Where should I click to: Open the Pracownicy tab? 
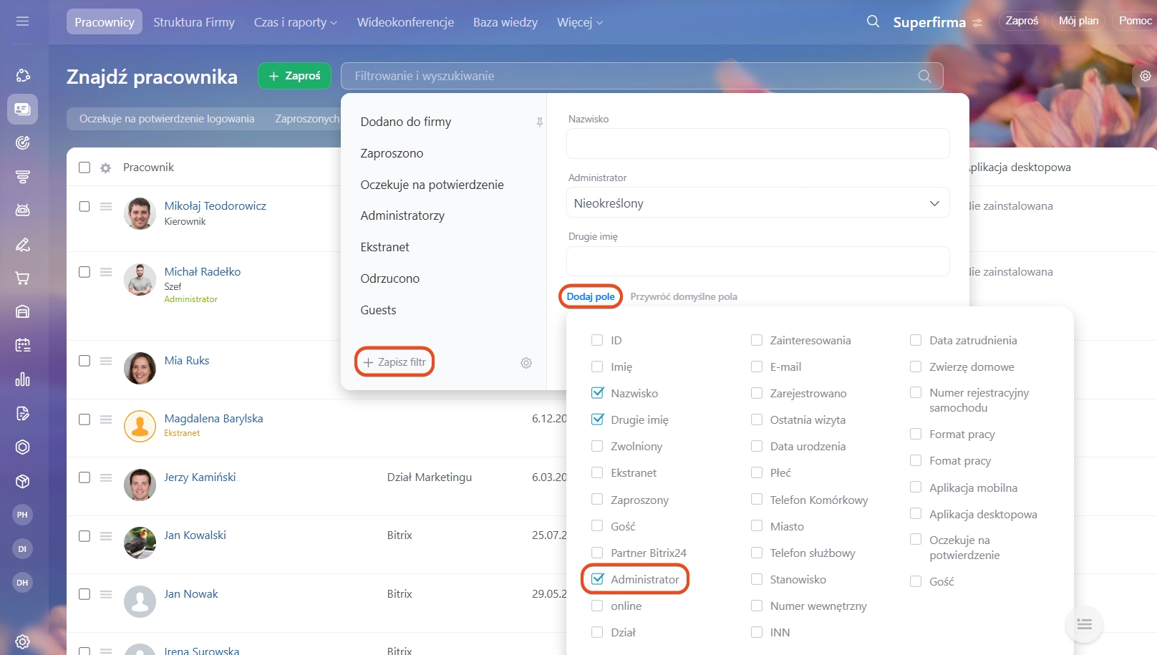[105, 22]
